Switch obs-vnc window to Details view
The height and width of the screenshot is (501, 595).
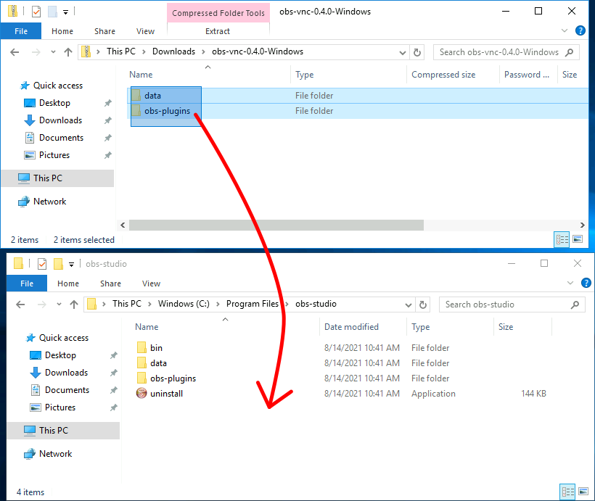click(x=562, y=239)
